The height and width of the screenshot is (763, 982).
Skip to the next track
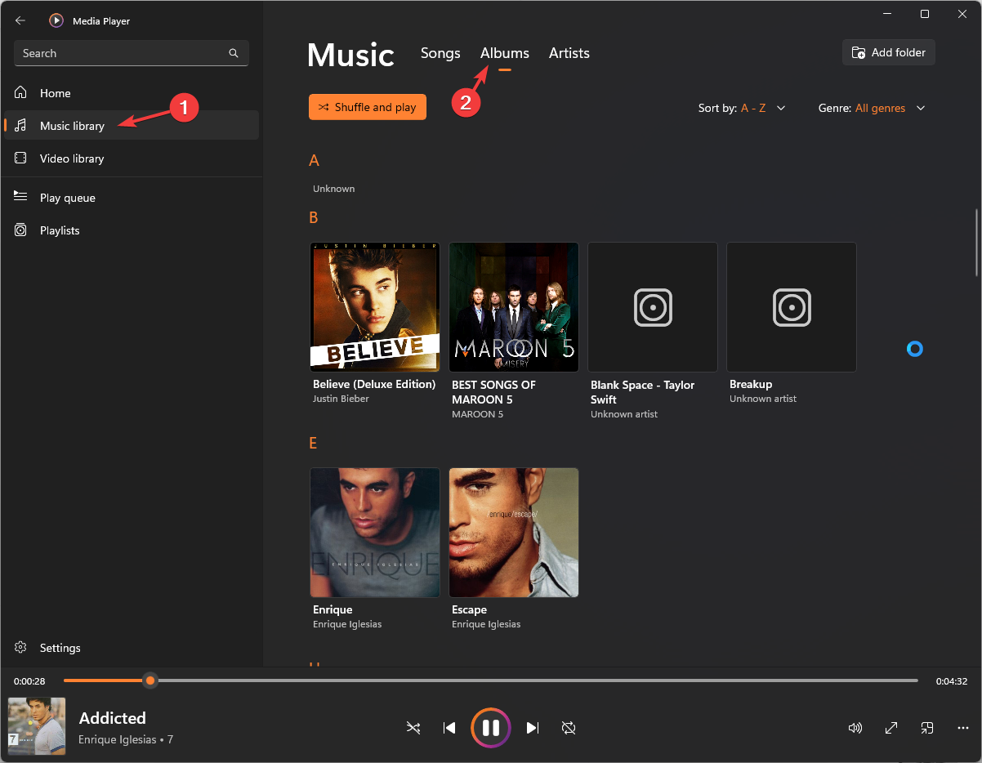coord(533,728)
